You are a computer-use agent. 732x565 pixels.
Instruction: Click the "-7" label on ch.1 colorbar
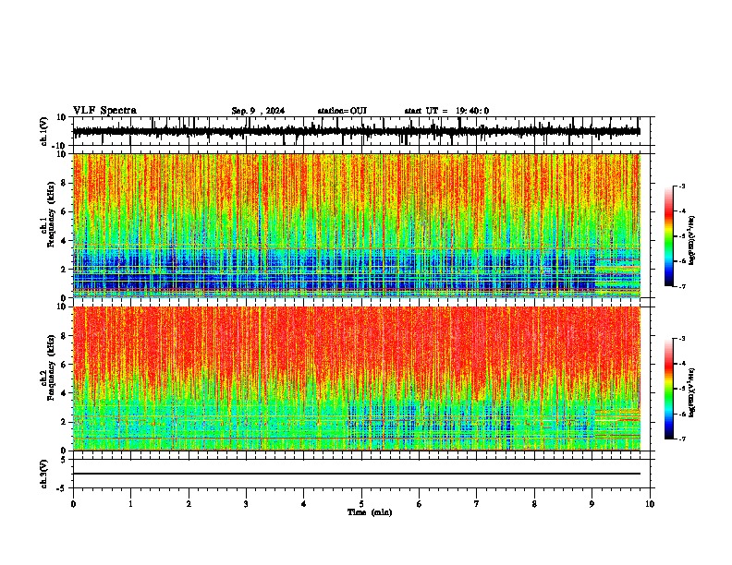point(681,286)
